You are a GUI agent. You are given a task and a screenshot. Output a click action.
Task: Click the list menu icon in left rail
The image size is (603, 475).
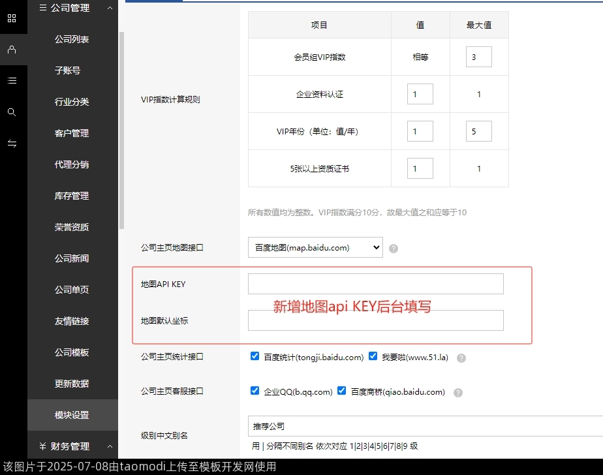tap(12, 80)
